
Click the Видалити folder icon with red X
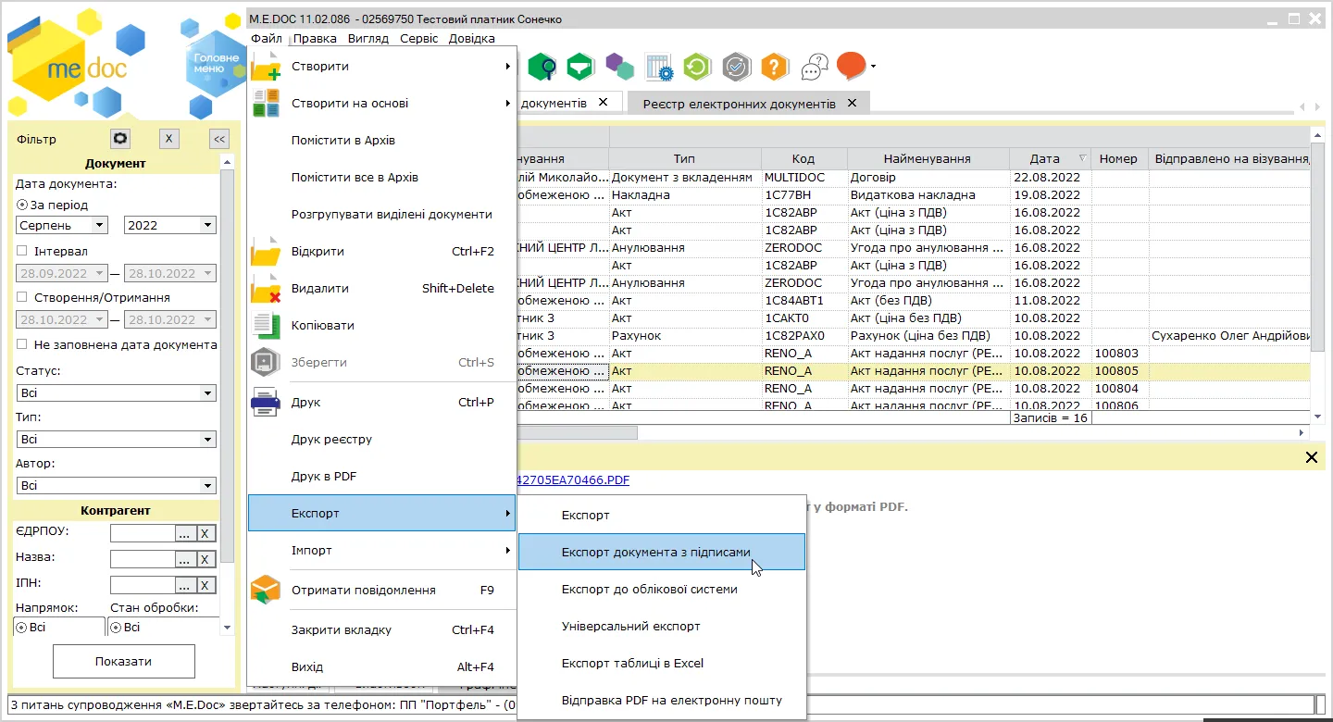pyautogui.click(x=266, y=289)
